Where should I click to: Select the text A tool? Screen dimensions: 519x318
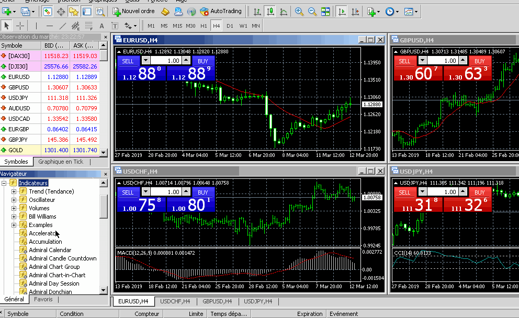click(101, 26)
